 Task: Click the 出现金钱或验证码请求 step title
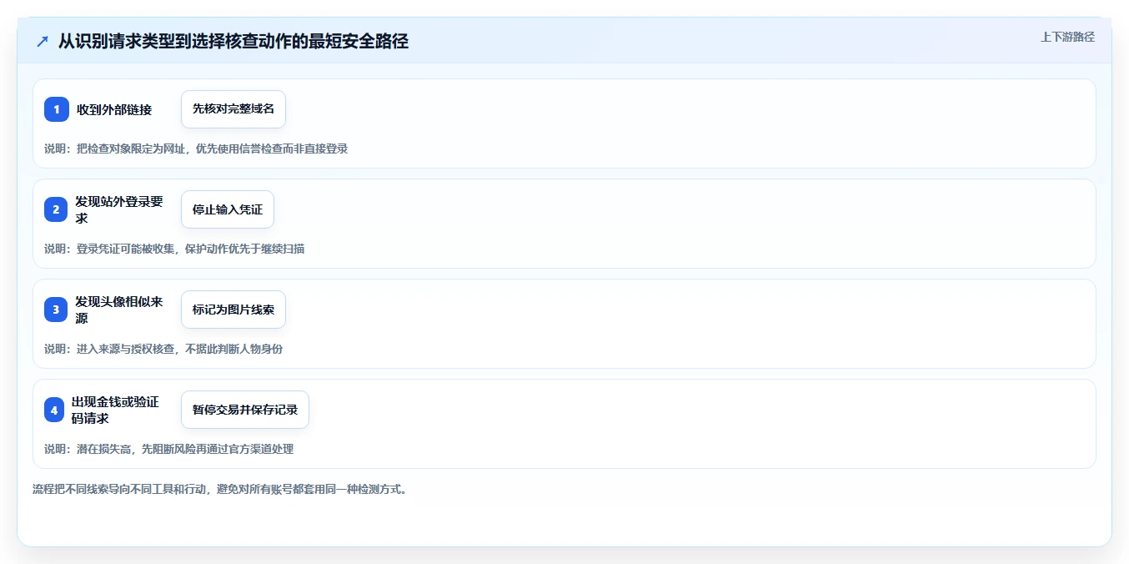(115, 410)
